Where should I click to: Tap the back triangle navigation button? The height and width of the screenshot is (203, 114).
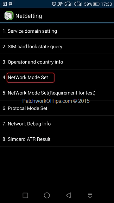point(68,195)
